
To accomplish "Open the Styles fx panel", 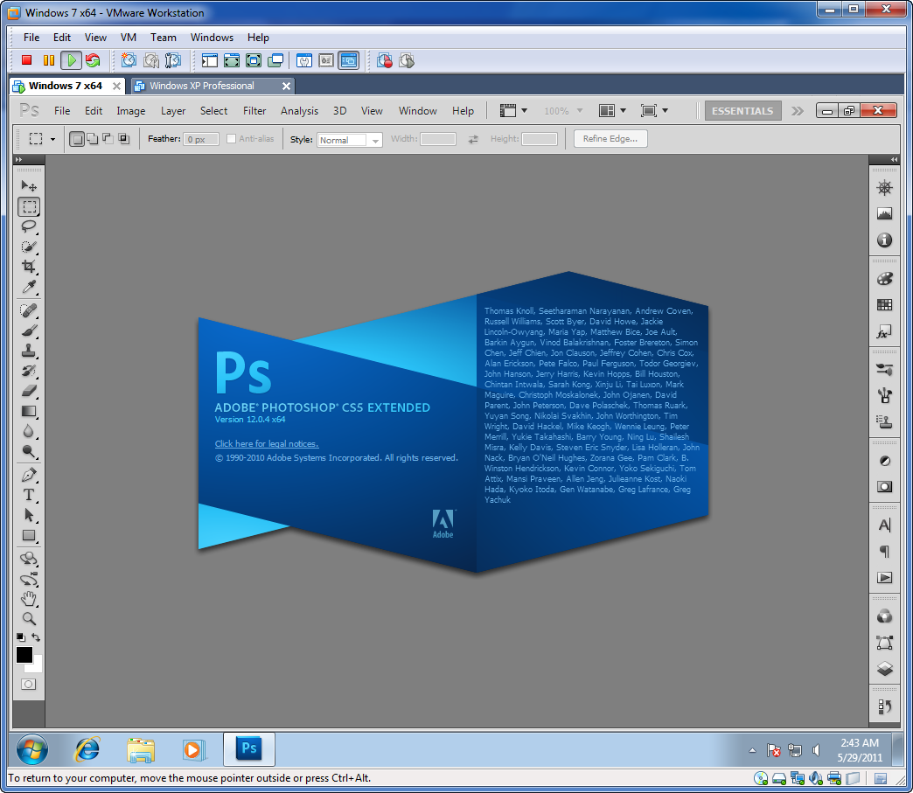I will tap(884, 331).
